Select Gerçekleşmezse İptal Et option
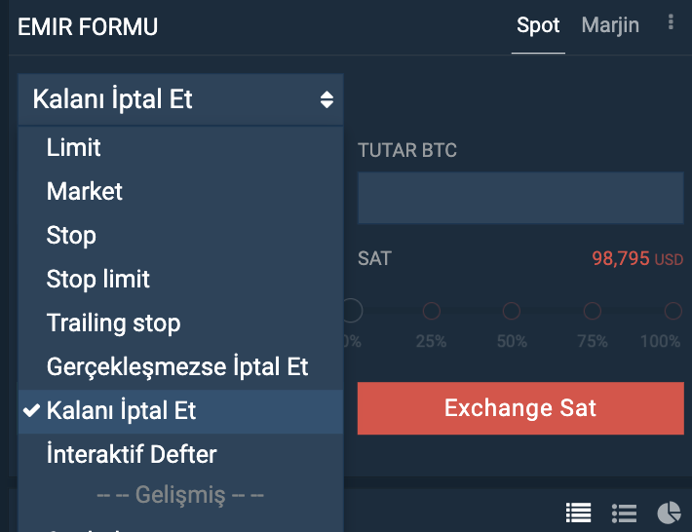Viewport: 692px width, 532px height. 181,367
